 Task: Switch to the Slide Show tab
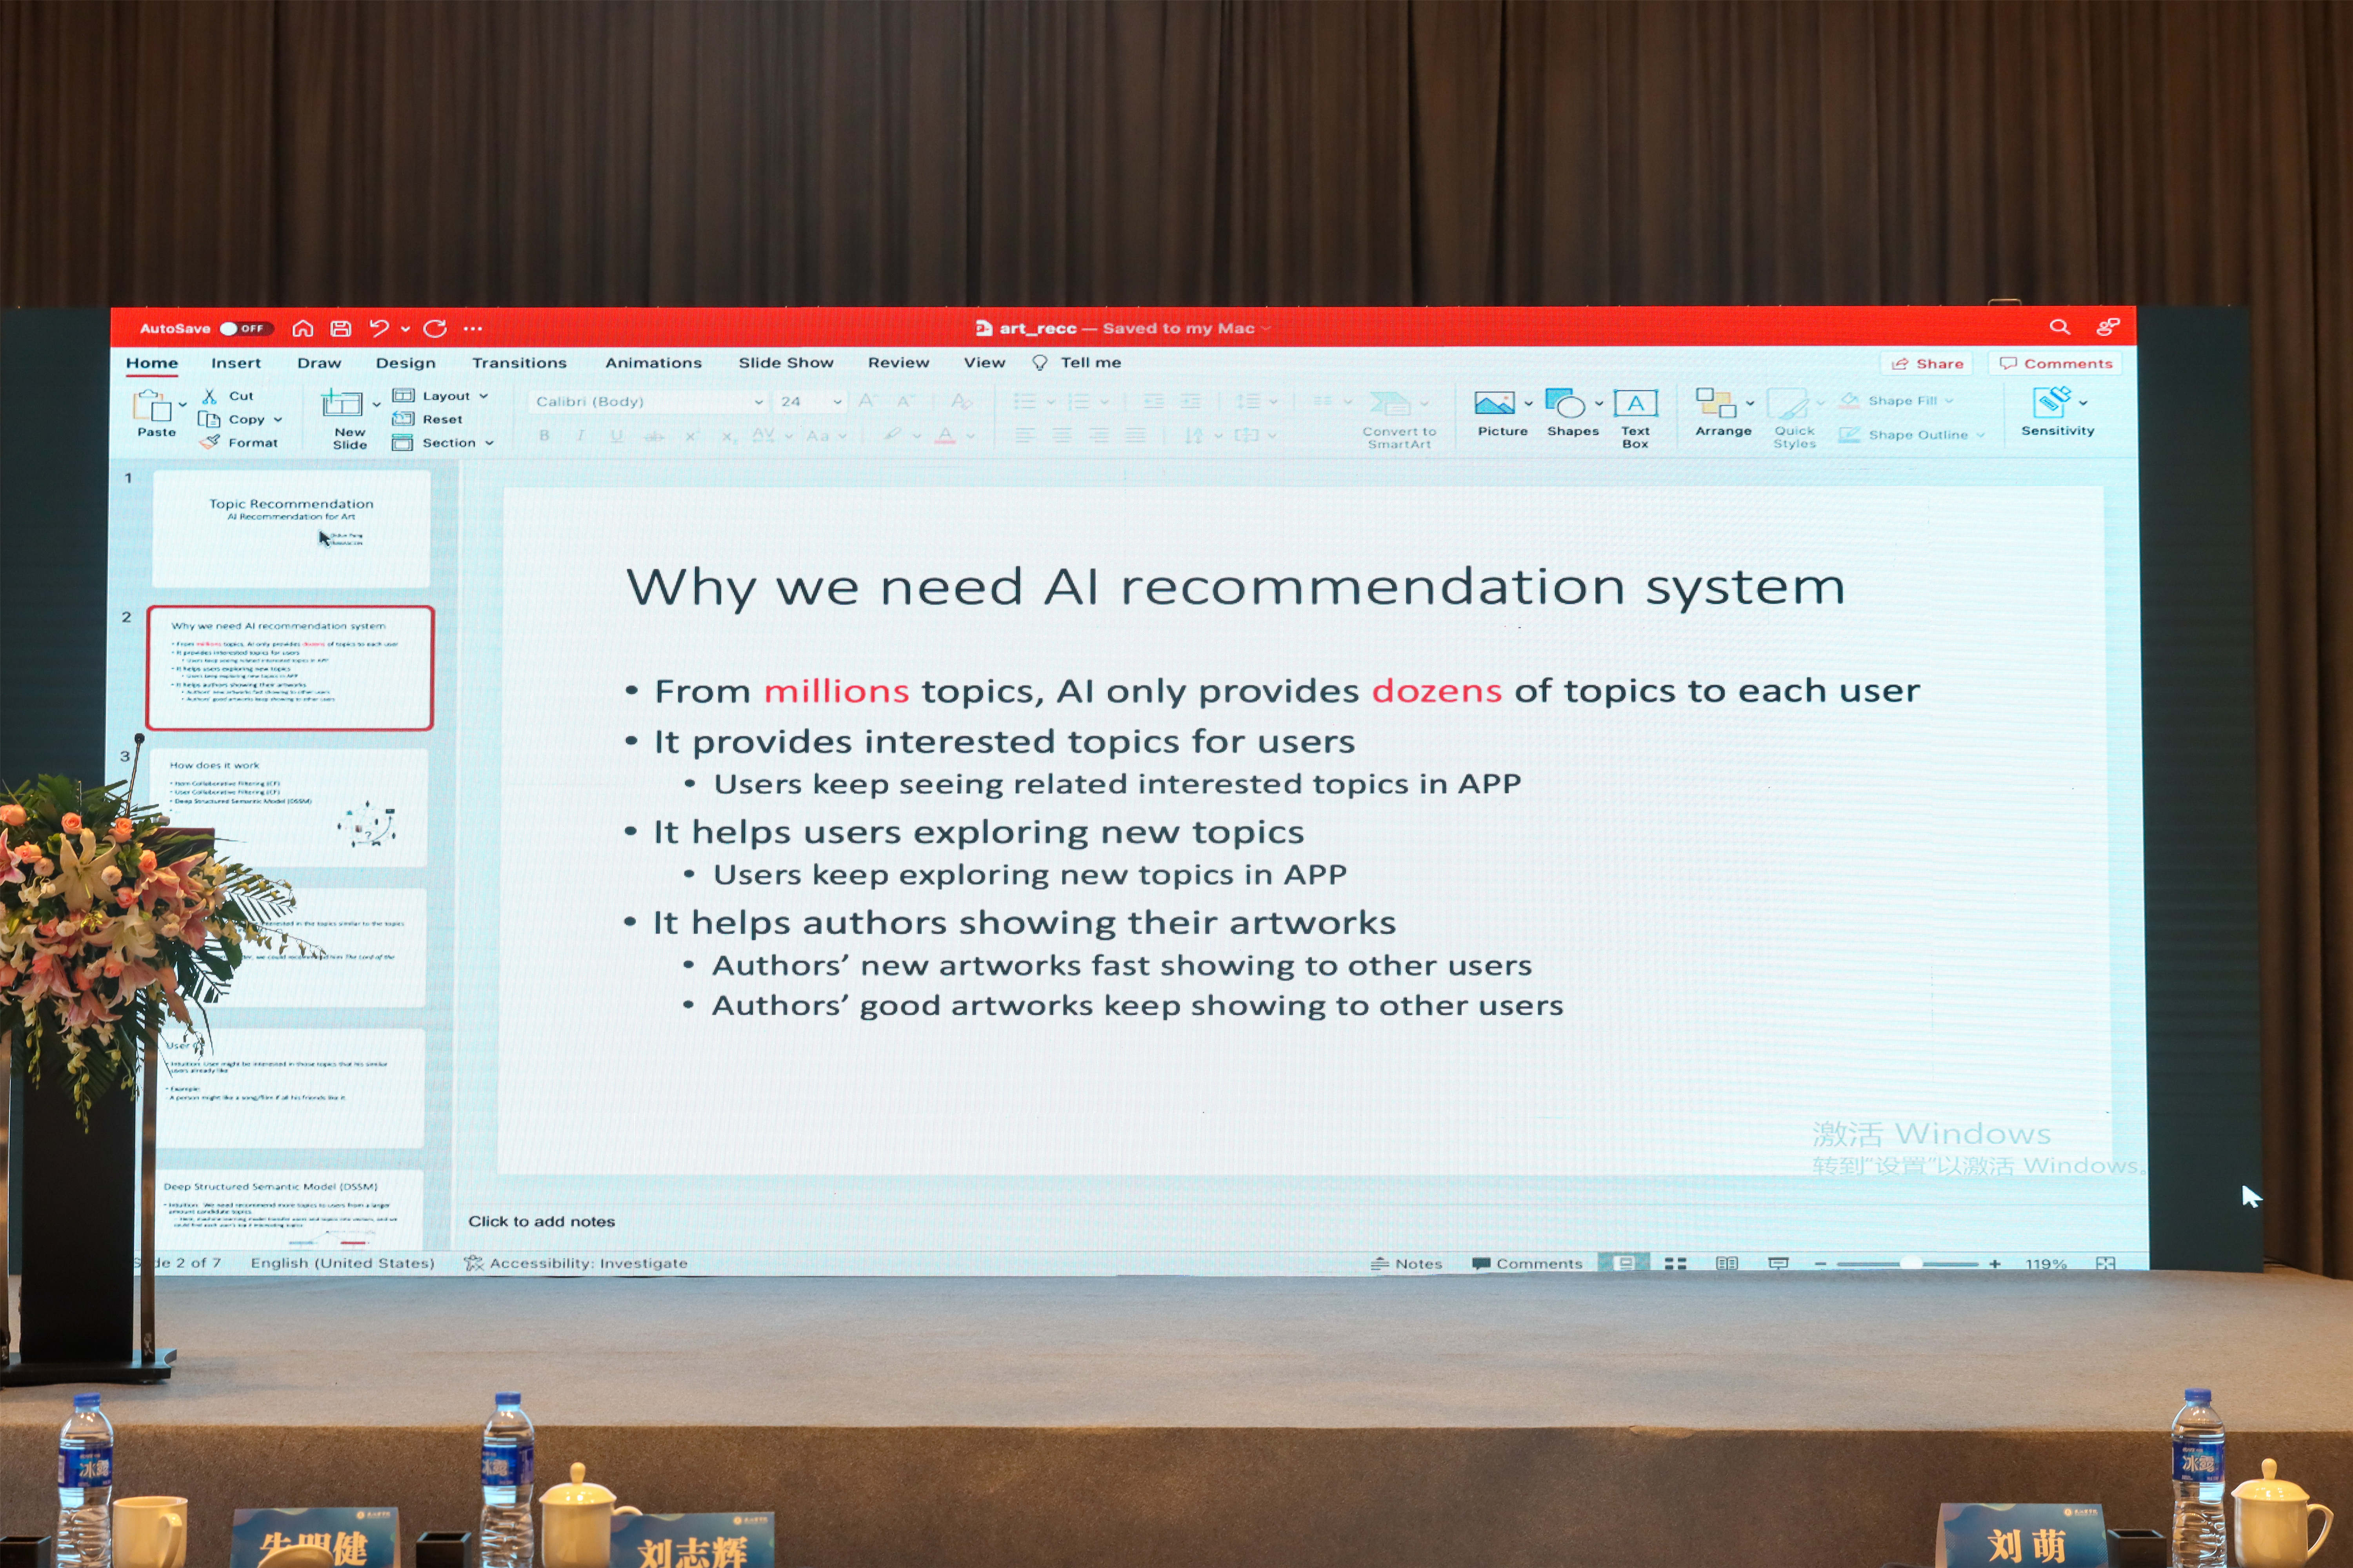point(786,363)
